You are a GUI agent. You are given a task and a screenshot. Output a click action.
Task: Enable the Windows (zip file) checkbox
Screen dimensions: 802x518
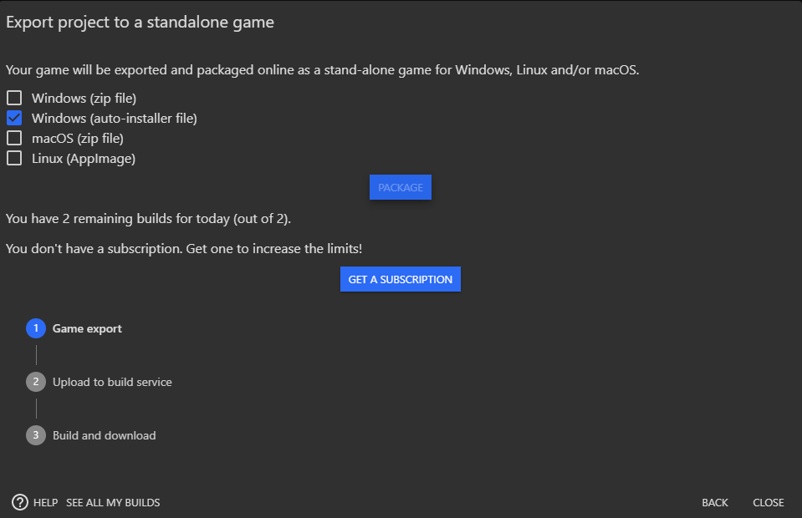(x=14, y=98)
